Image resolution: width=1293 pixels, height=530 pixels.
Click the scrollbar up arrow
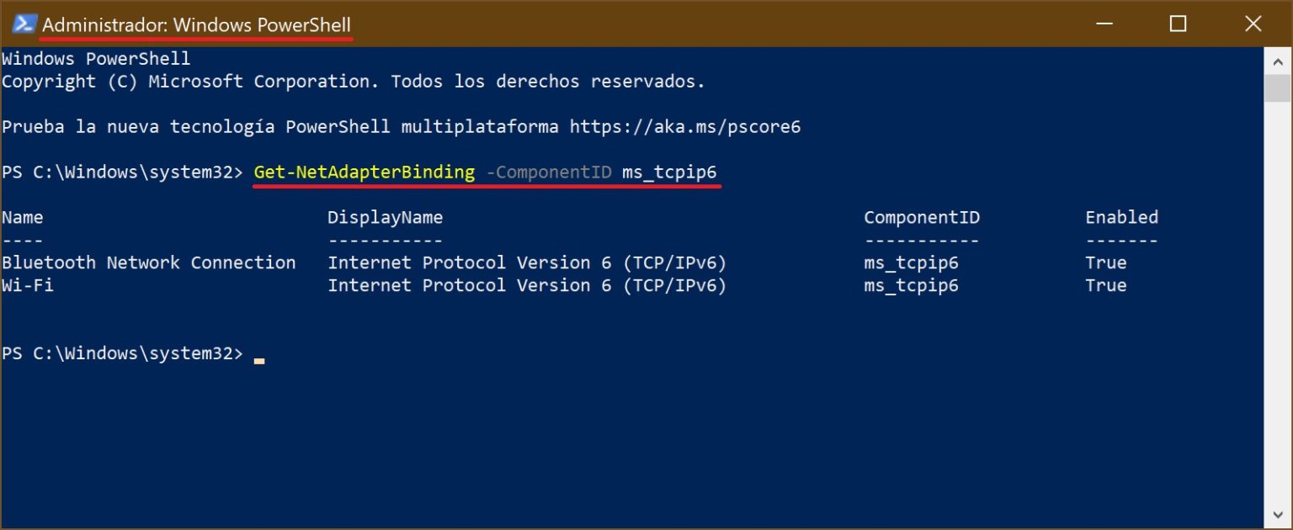pos(1279,60)
